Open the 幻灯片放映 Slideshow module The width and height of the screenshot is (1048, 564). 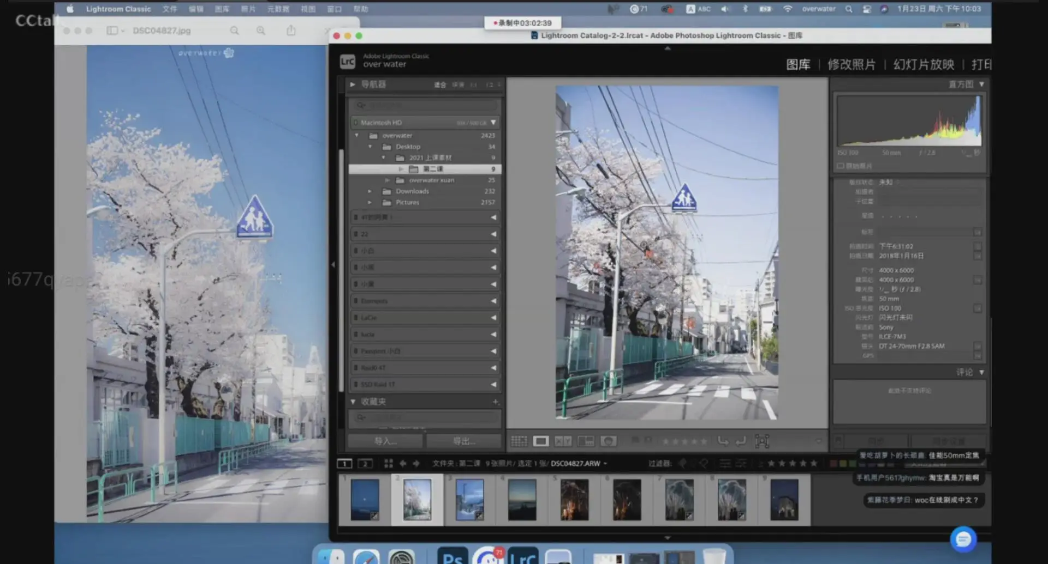tap(924, 64)
